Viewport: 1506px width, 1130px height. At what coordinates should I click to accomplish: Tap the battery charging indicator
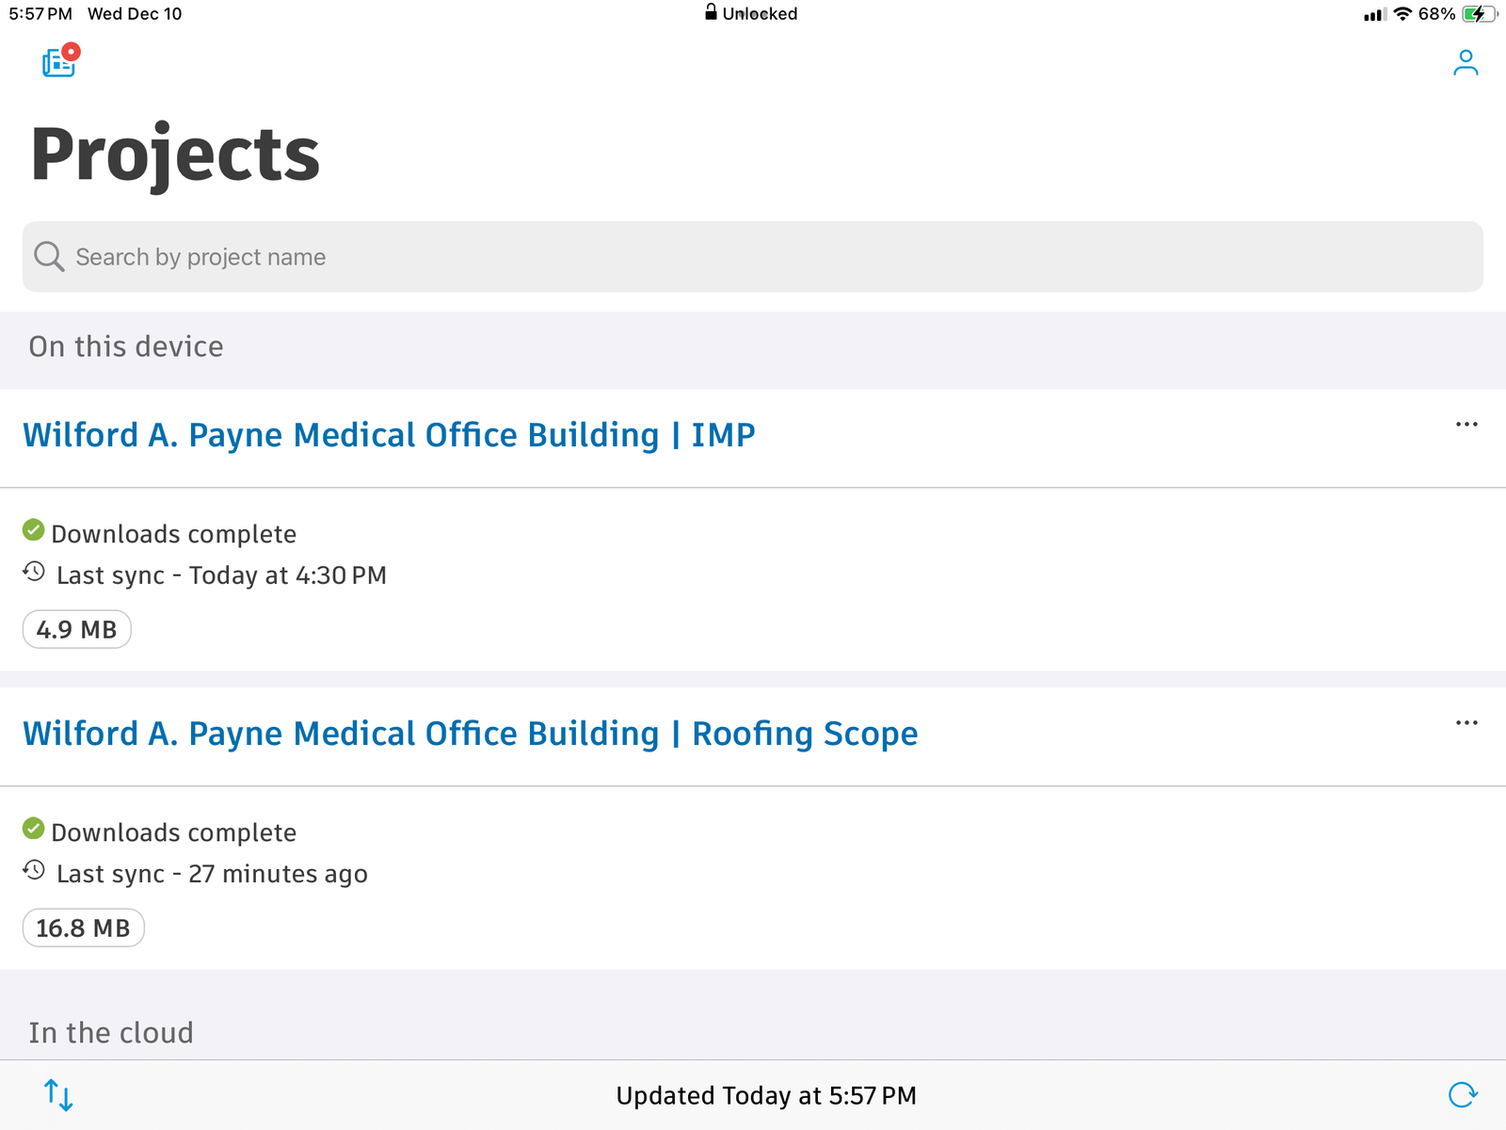1478,14
